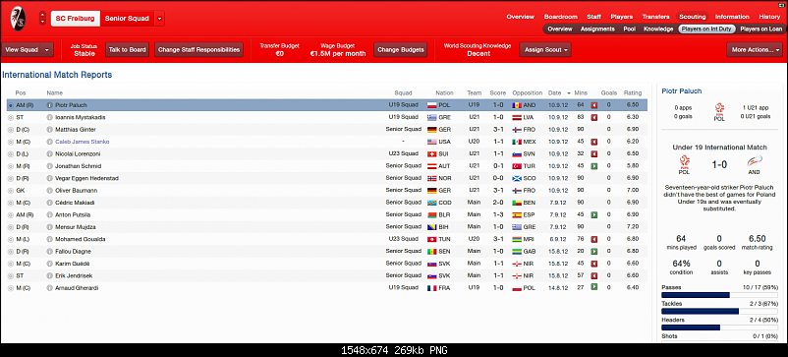Click the MEX opposition flag
Viewport: 788px width, 357px height.
517,142
